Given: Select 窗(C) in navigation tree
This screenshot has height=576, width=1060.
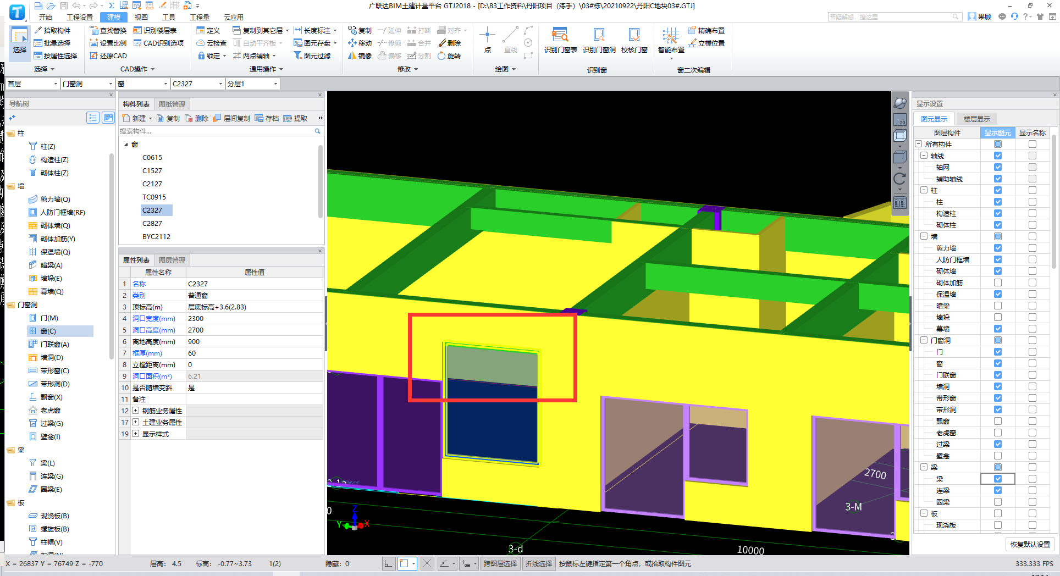Looking at the screenshot, I should [48, 331].
